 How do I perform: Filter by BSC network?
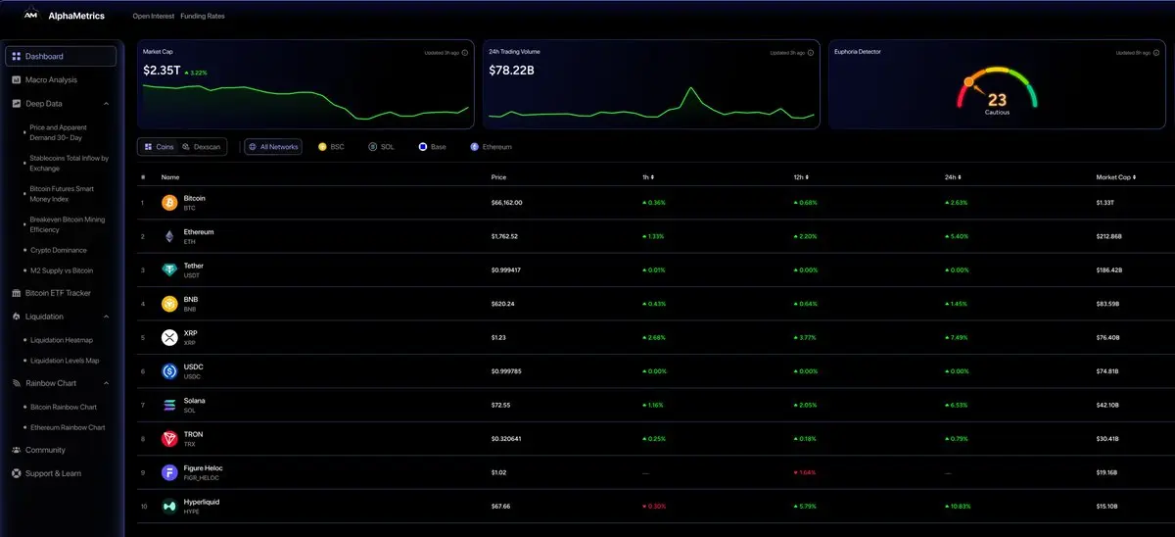[x=331, y=147]
